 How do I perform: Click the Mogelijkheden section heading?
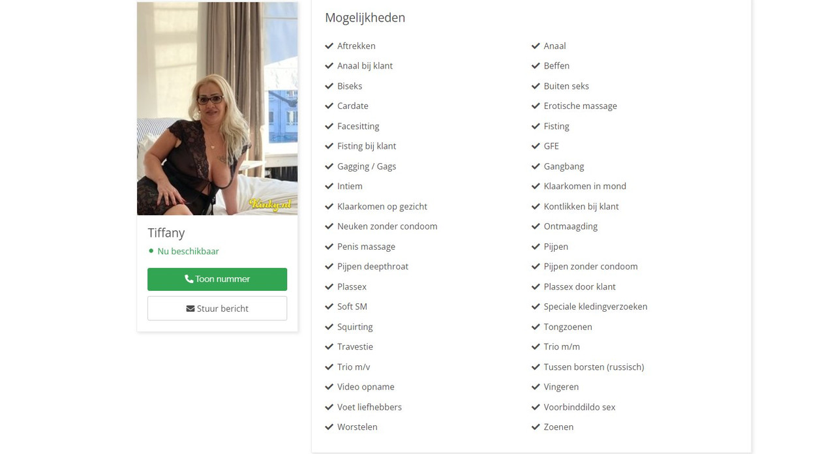[365, 18]
